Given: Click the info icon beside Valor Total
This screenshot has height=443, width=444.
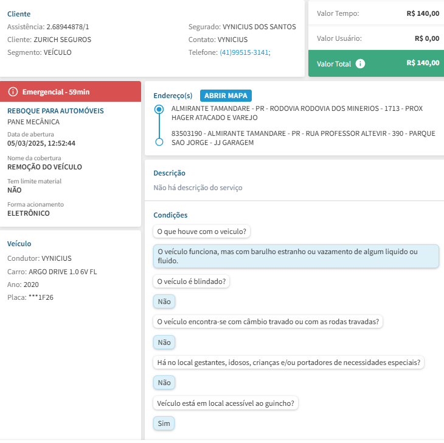Looking at the screenshot, I should click(360, 63).
